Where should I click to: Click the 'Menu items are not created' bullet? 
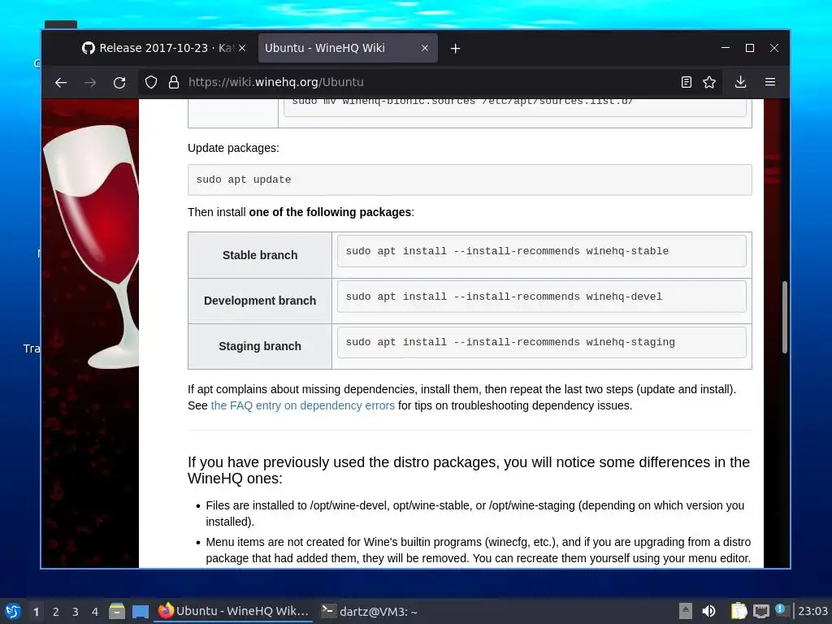(x=478, y=550)
